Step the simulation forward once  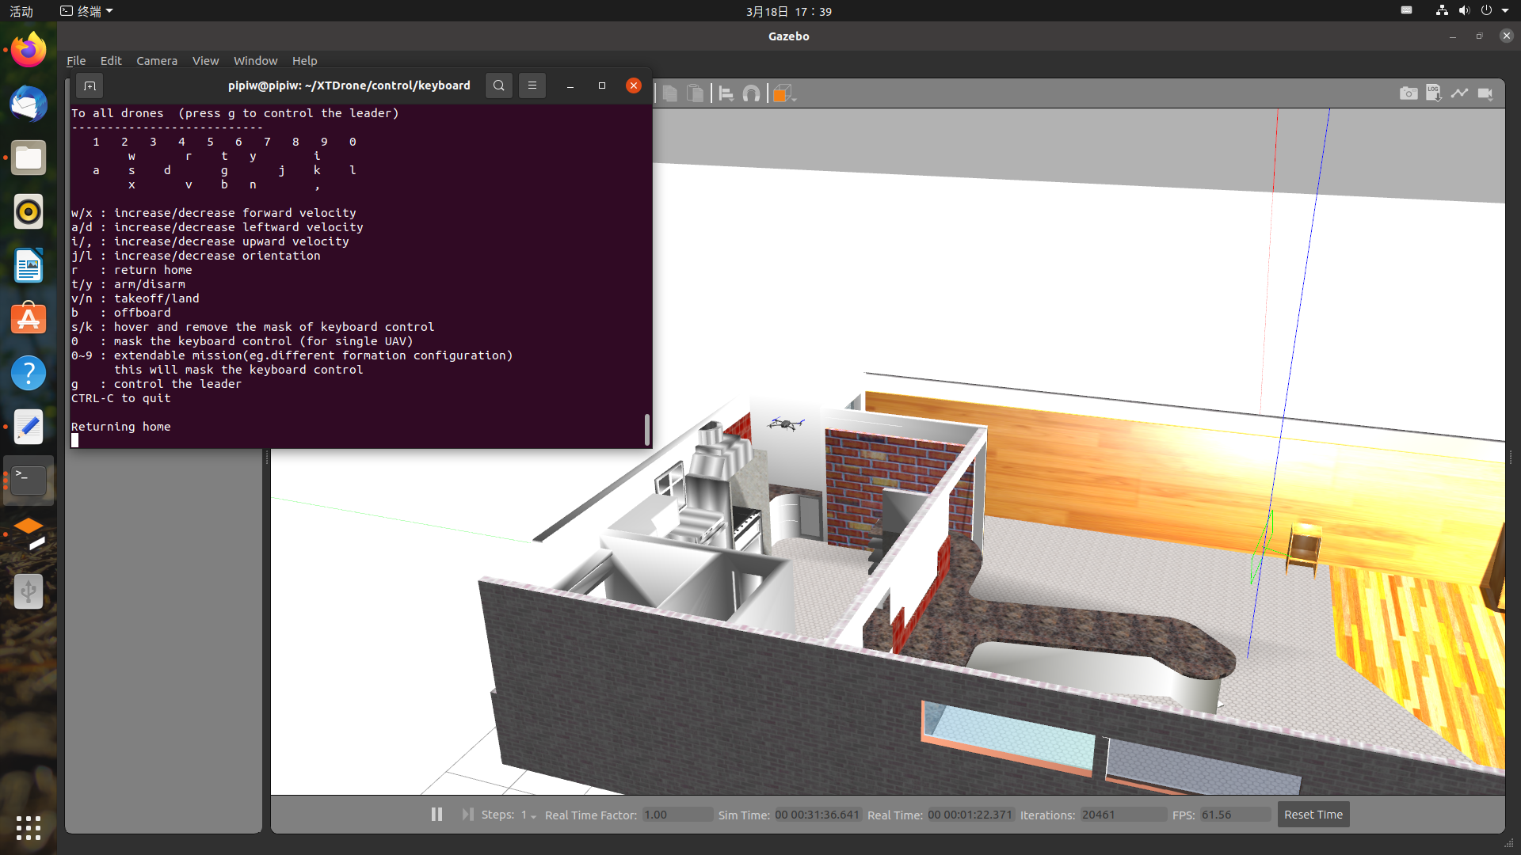pos(467,815)
